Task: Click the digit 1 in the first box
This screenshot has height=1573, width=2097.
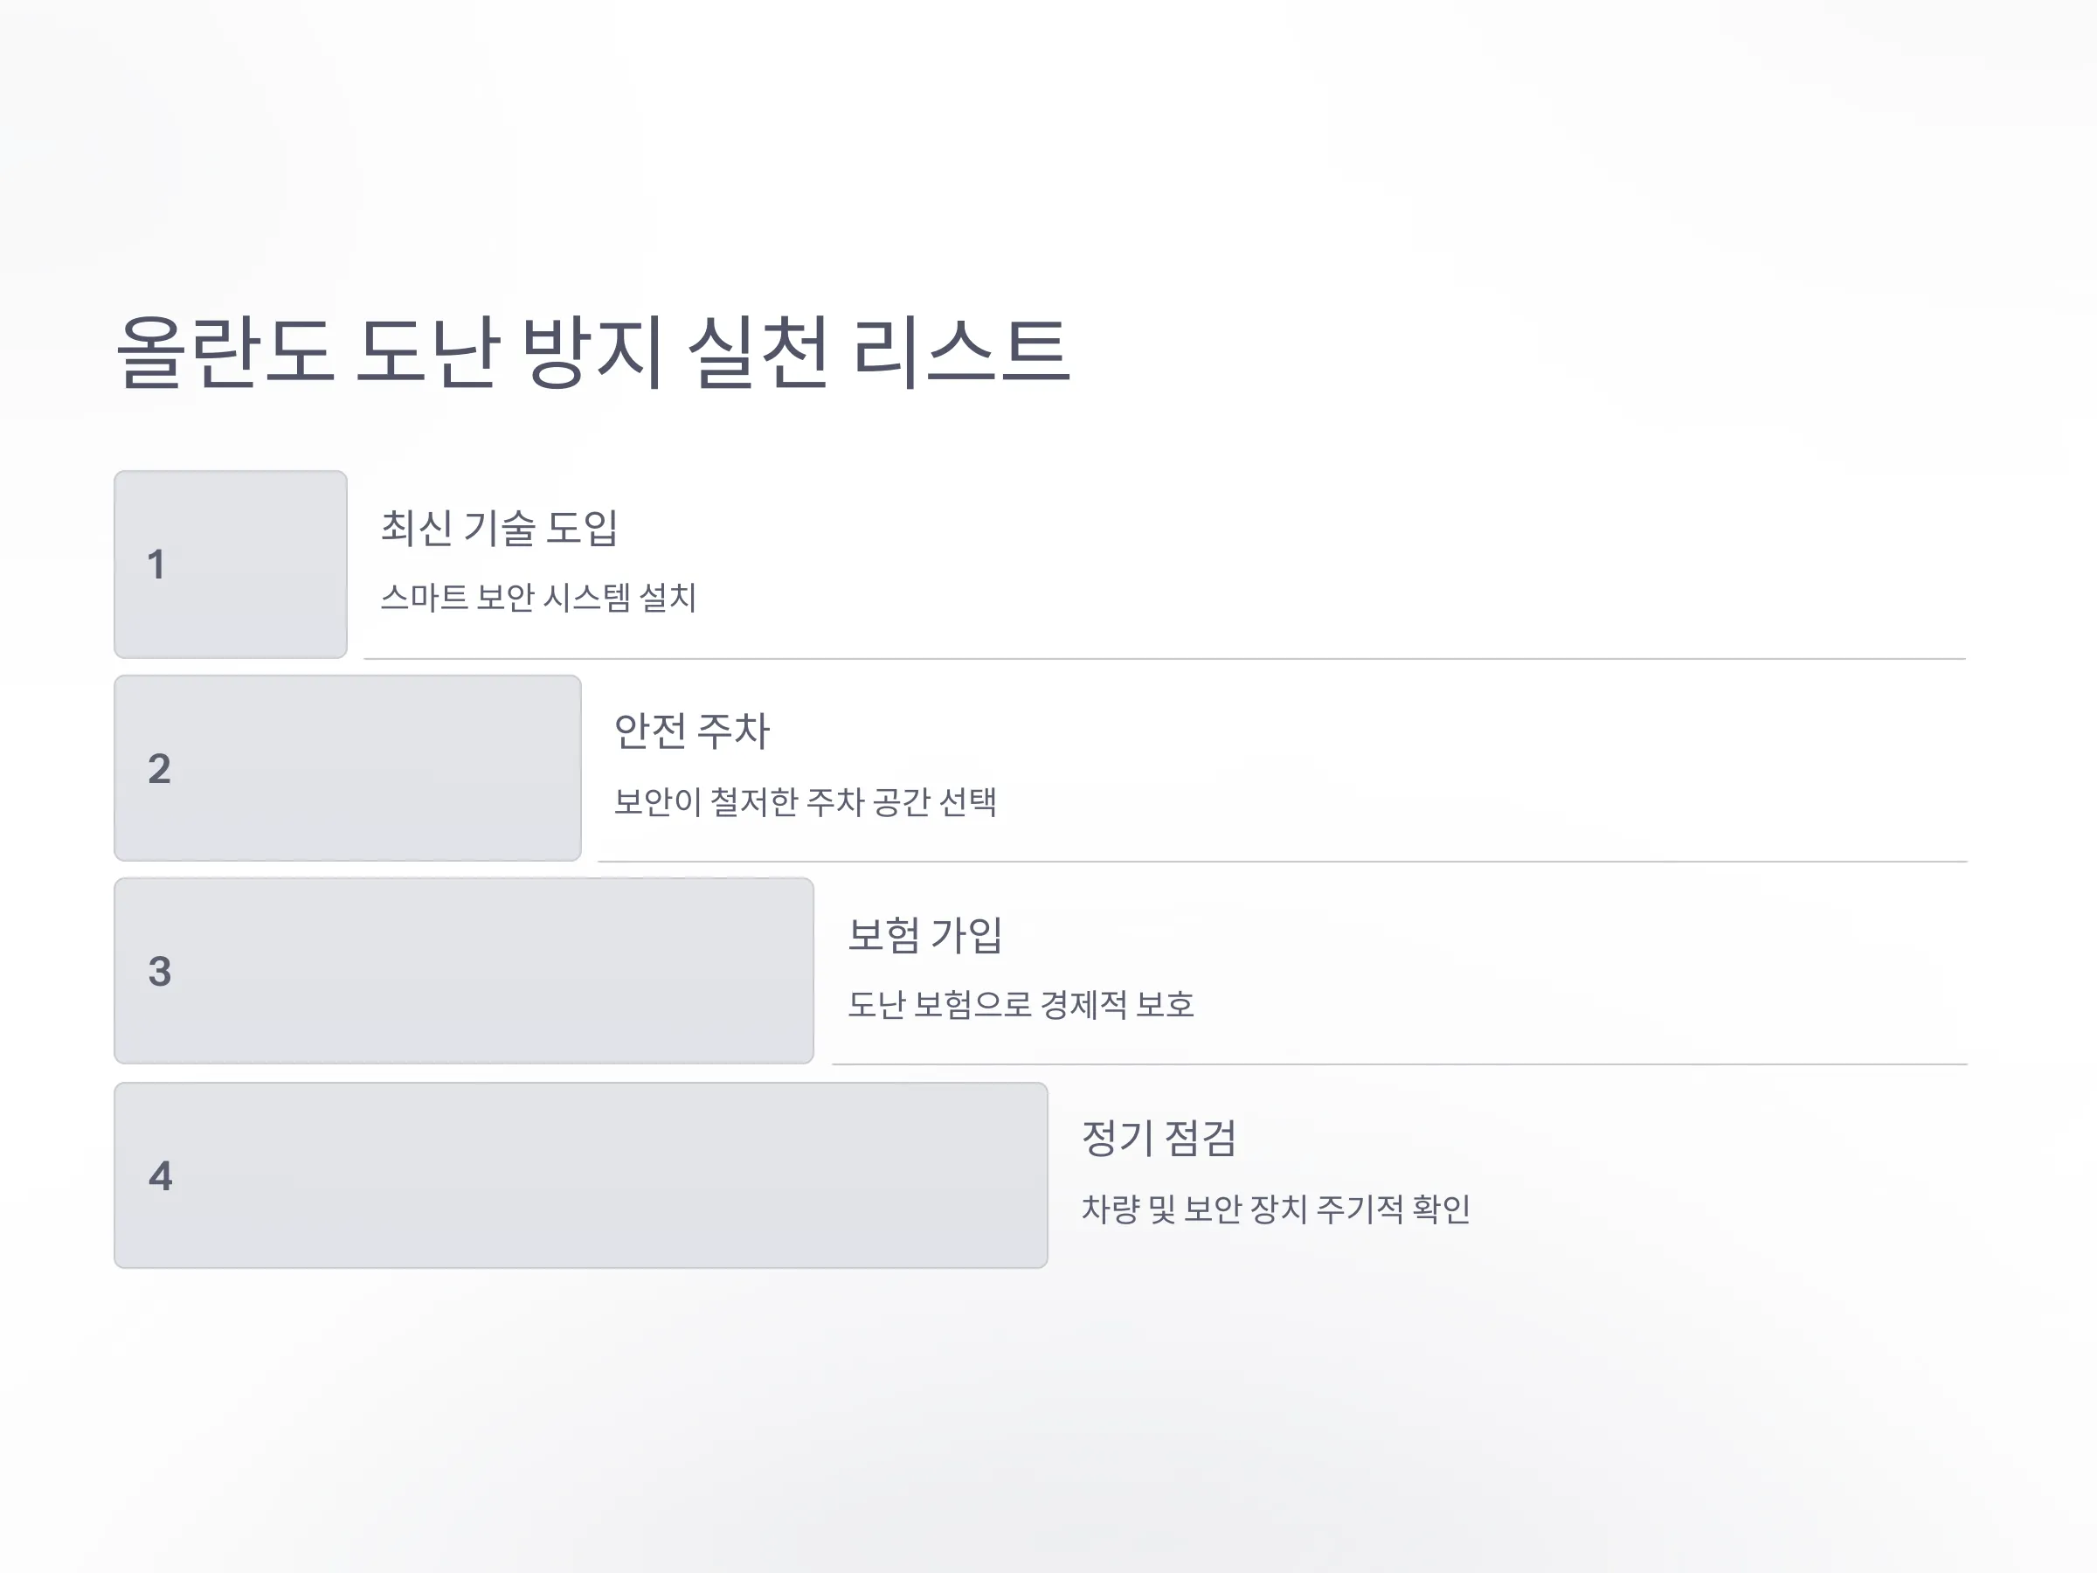Action: pos(156,565)
